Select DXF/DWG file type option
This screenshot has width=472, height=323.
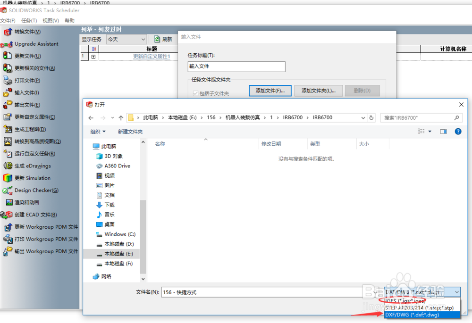[422, 315]
